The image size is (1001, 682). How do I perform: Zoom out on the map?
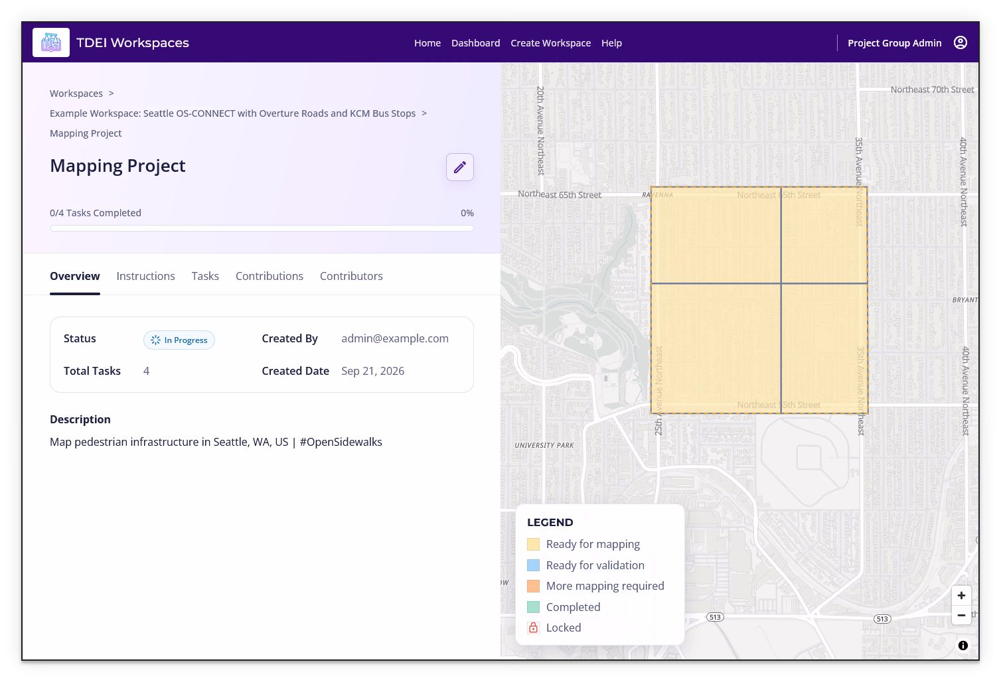coord(961,615)
